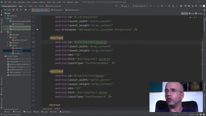Click Collapse All in project panel

pos(21,10)
